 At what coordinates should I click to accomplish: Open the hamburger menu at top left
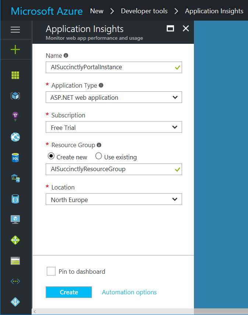pyautogui.click(x=16, y=30)
